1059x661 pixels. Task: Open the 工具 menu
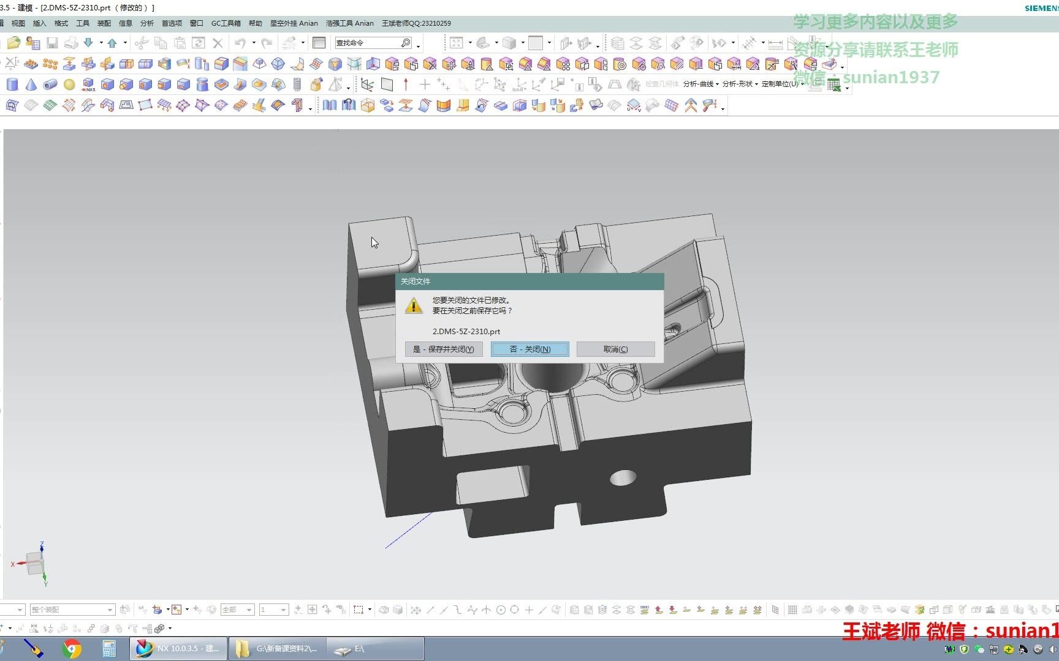pos(83,23)
